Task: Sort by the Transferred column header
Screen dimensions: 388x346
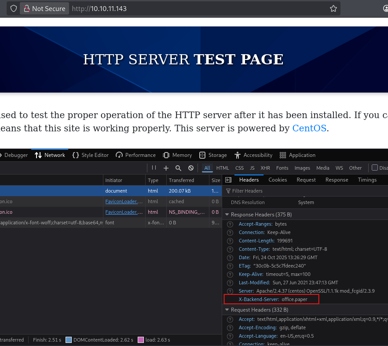Action: [x=188, y=180]
